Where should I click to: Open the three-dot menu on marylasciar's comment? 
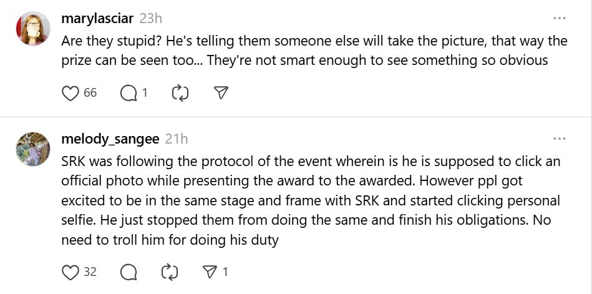click(560, 18)
